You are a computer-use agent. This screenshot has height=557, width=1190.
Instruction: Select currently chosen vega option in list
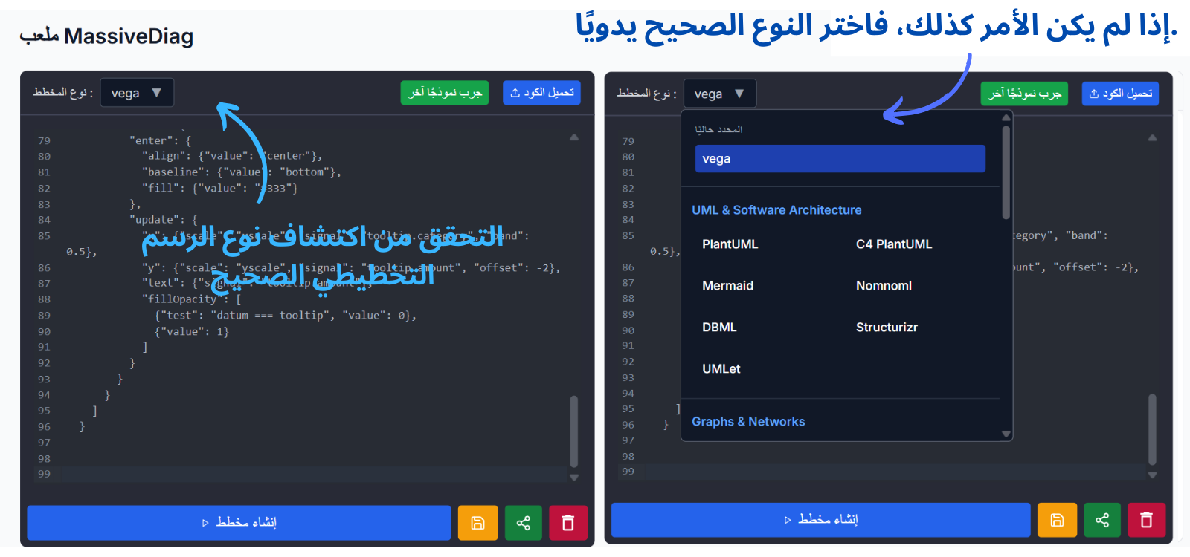[x=840, y=159]
